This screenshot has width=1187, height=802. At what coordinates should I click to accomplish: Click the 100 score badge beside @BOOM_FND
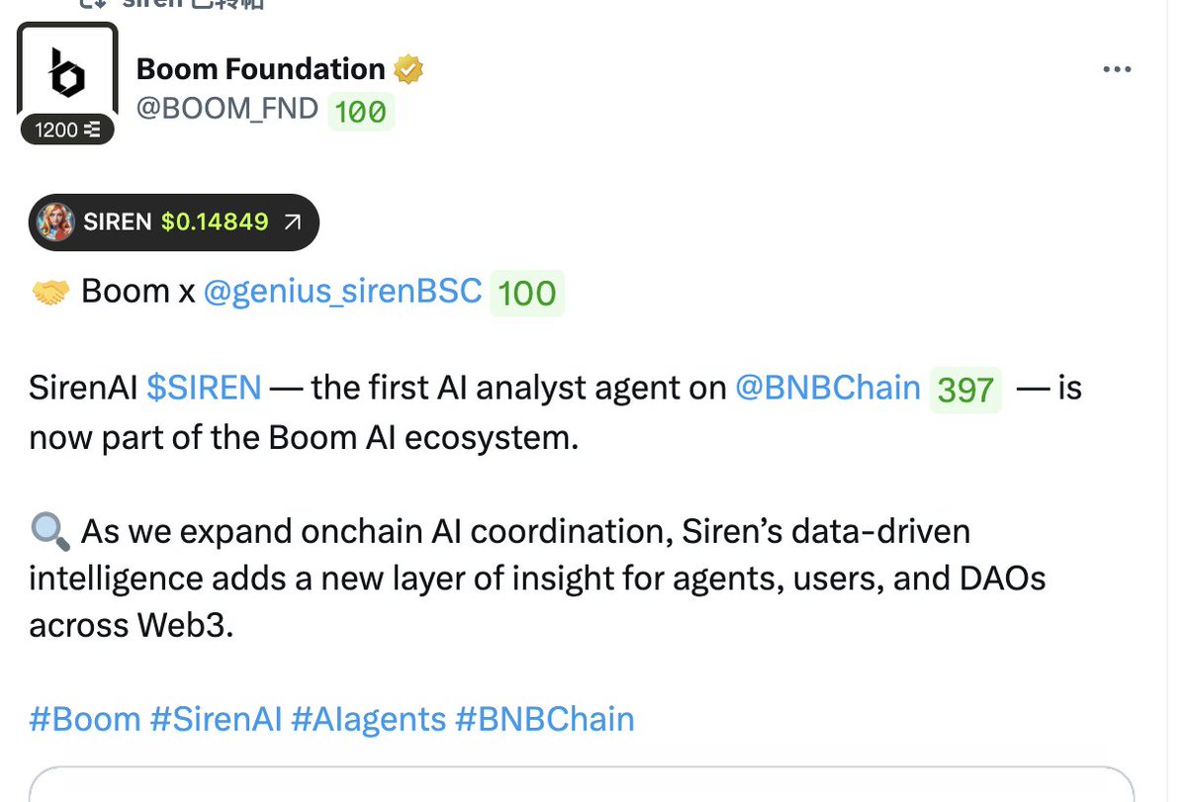pos(360,112)
